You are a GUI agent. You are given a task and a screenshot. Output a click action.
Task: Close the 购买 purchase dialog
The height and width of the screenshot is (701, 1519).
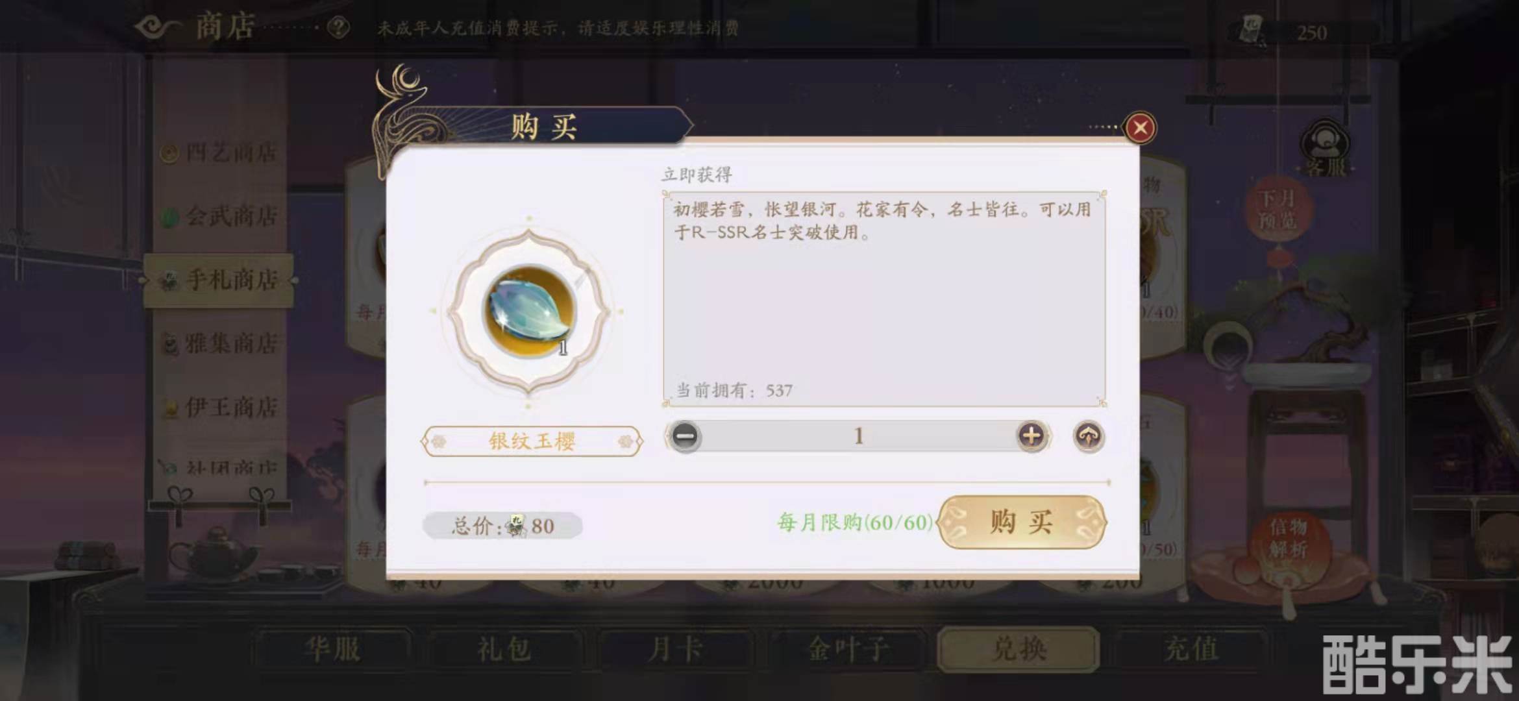1141,128
